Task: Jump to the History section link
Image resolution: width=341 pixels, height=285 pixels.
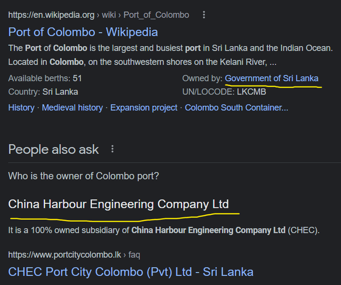Action: tap(21, 107)
